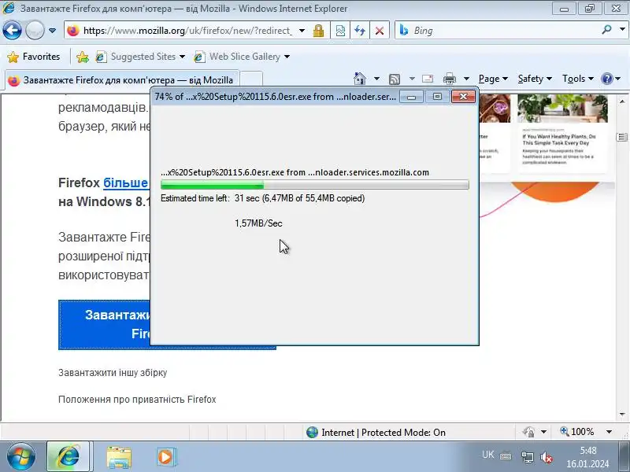Click Add to Favorites Bar icon
Image resolution: width=630 pixels, height=472 pixels.
83,57
